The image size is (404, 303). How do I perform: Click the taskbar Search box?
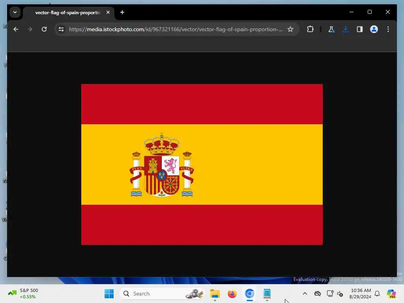pos(162,294)
